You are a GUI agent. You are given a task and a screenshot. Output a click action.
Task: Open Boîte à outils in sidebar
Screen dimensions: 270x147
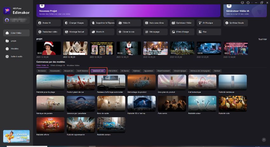point(16,57)
